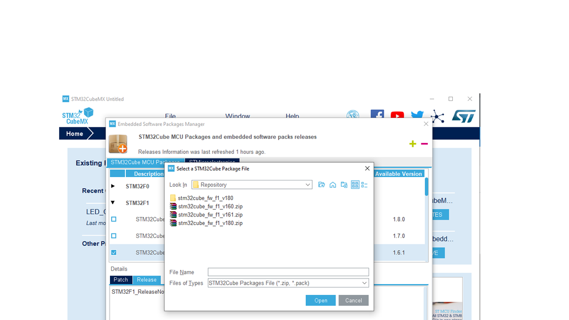
Task: Open the Facebook icon in the main window
Action: tap(378, 114)
